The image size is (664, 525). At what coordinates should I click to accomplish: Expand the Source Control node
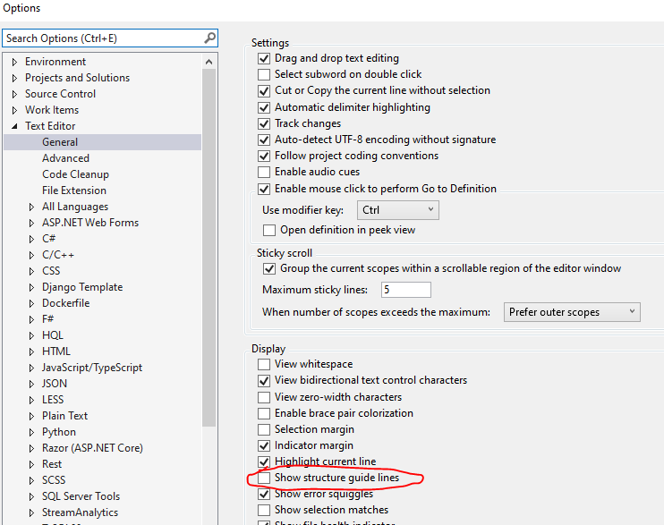15,94
